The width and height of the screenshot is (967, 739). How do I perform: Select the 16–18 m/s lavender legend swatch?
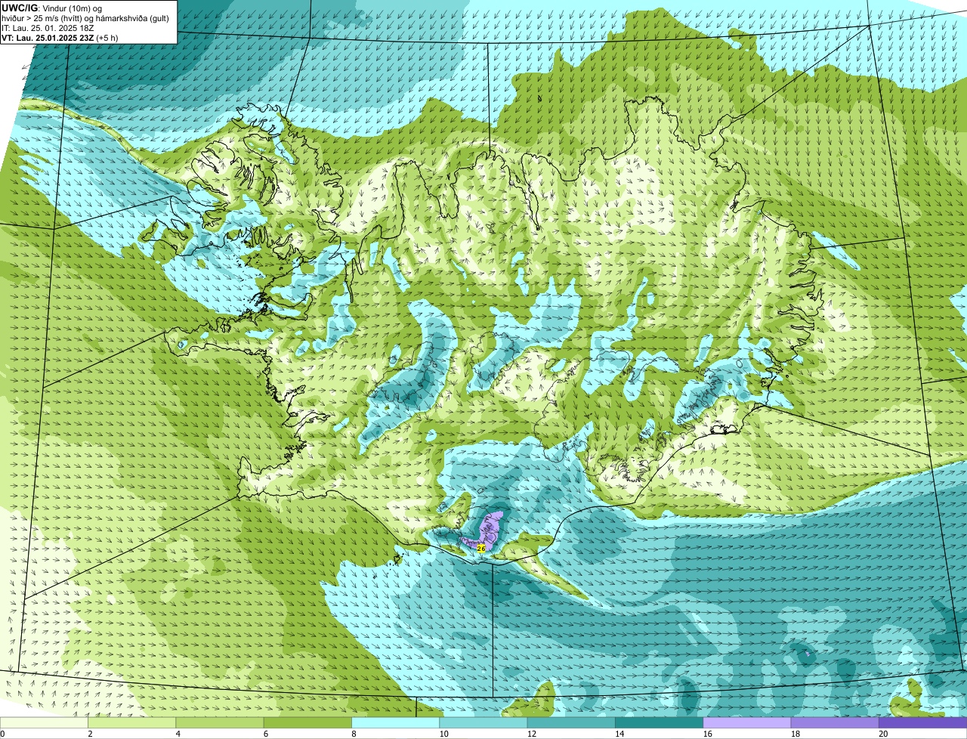point(747,723)
